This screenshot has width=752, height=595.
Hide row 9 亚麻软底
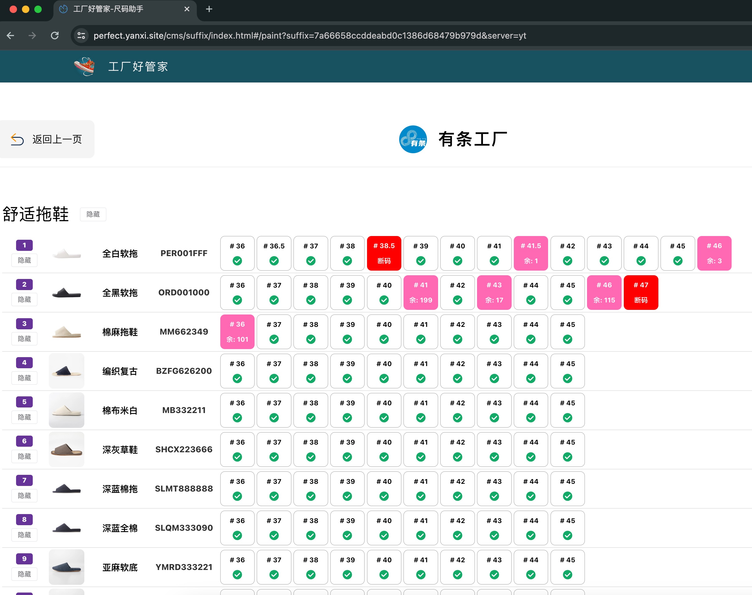pos(24,574)
